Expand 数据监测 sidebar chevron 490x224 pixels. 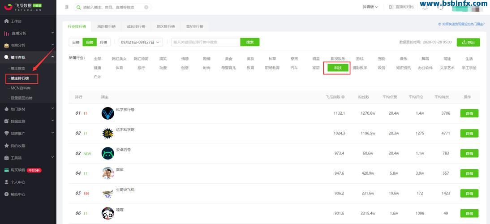pyautogui.click(x=52, y=121)
